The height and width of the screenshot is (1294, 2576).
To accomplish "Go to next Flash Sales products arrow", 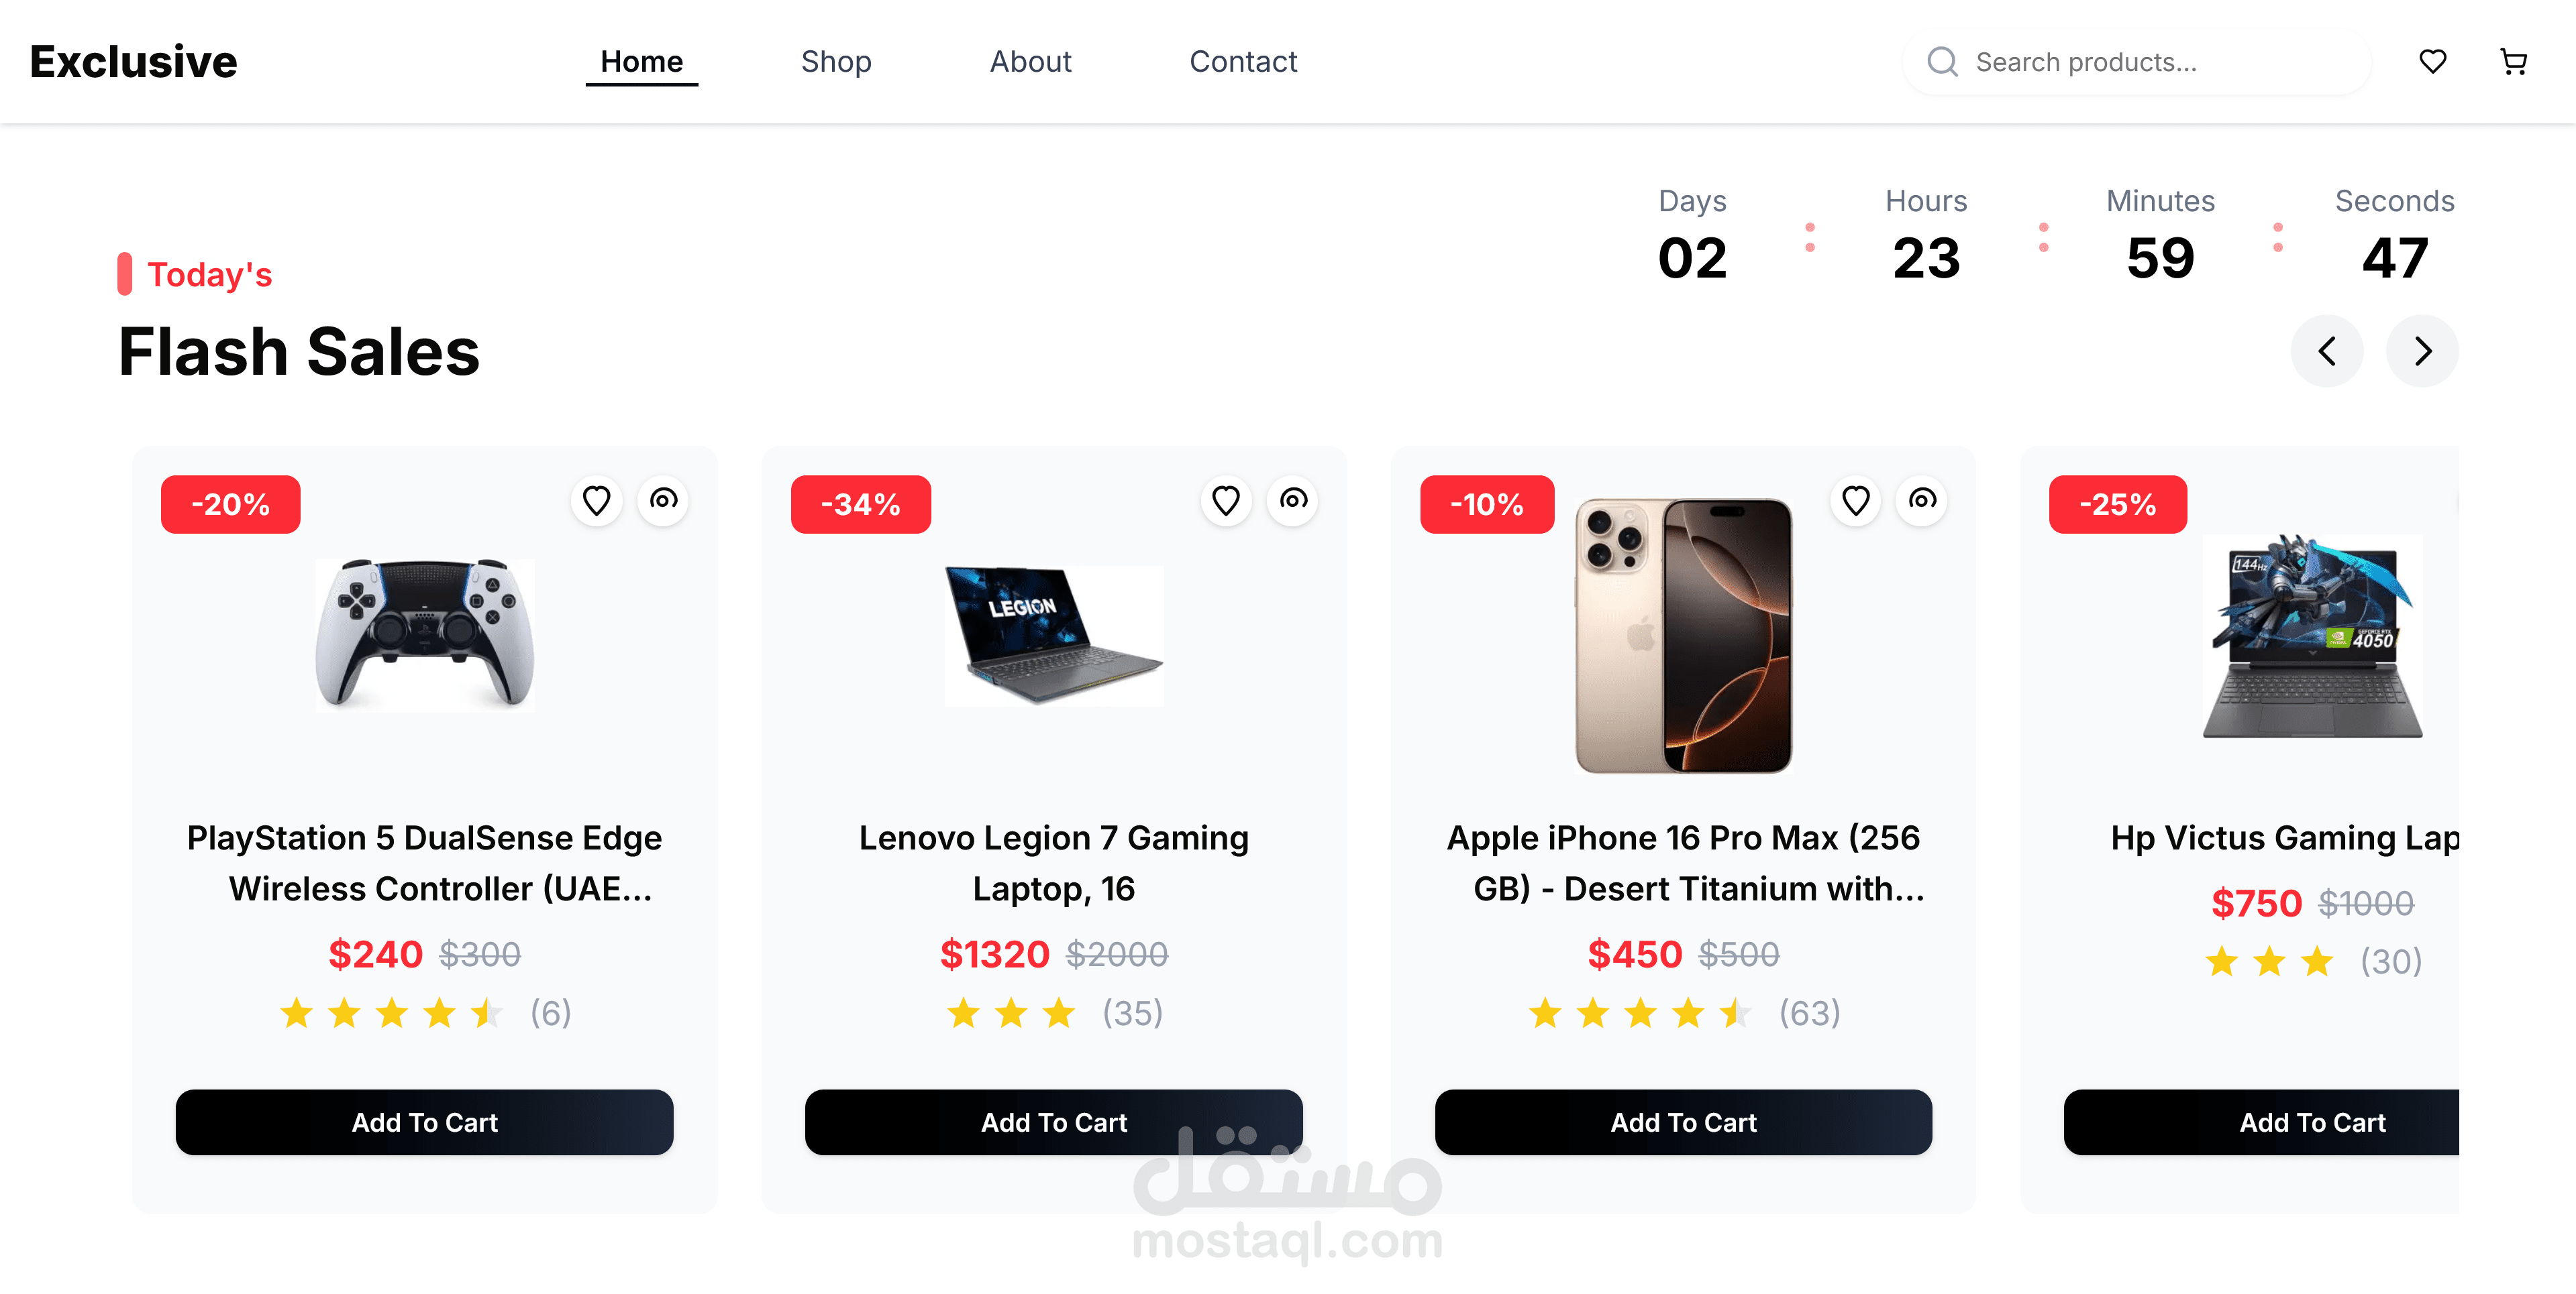I will [x=2422, y=351].
